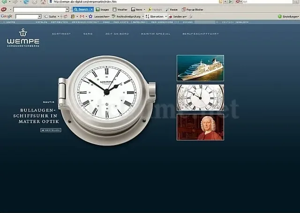Click the Images button in Ask toolbar
The image size is (300, 213).
tap(102, 9)
